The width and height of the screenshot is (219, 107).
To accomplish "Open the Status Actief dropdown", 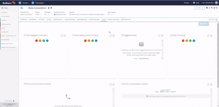I will (x=38, y=15).
